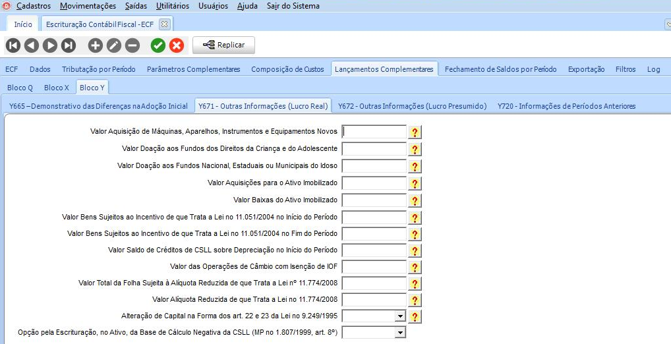Expand Opção pela Escrituração CSLL dropdown
The image size is (671, 344).
(400, 332)
